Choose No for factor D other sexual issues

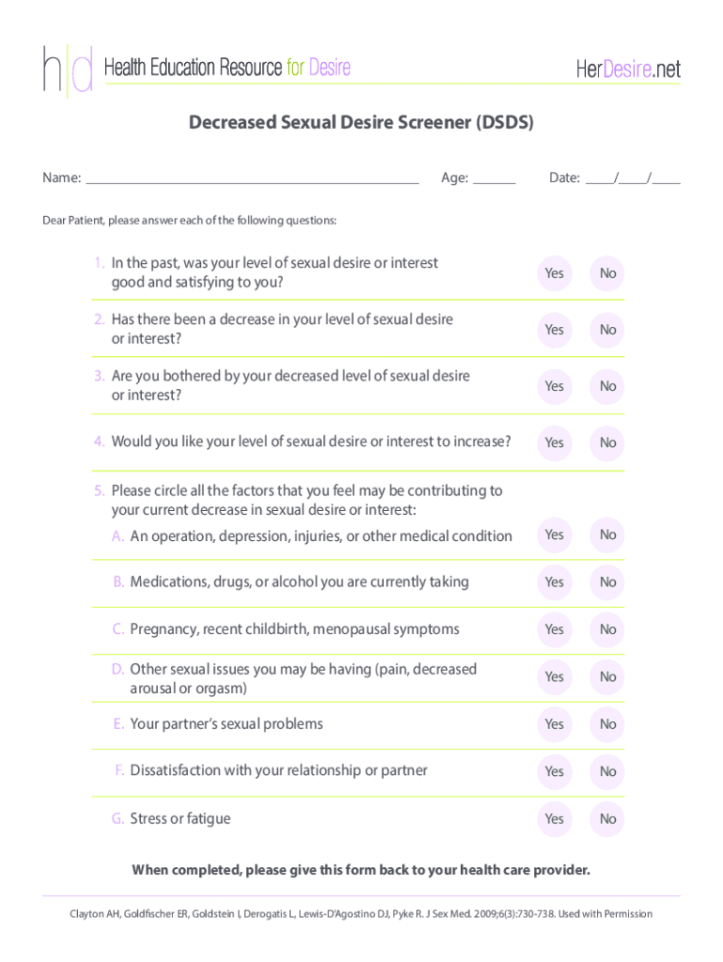tap(608, 676)
